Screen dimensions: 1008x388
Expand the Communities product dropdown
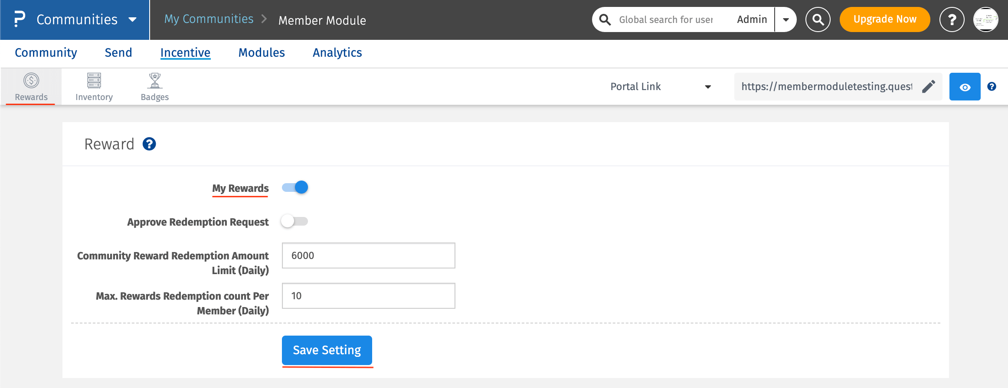(132, 19)
